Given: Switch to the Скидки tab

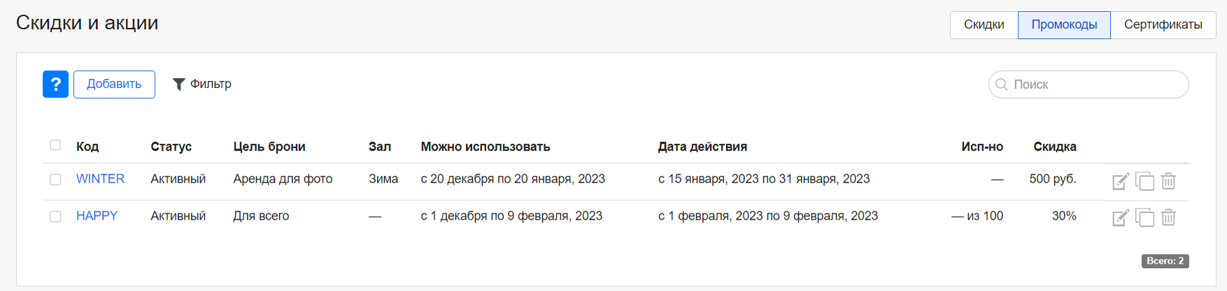Looking at the screenshot, I should point(984,24).
